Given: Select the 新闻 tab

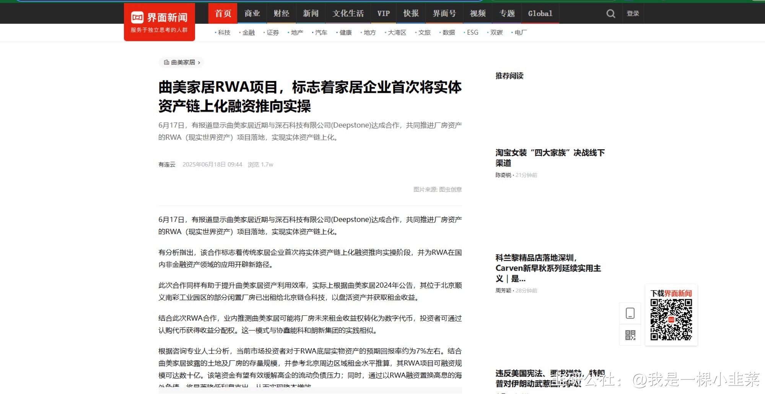Looking at the screenshot, I should click(311, 13).
